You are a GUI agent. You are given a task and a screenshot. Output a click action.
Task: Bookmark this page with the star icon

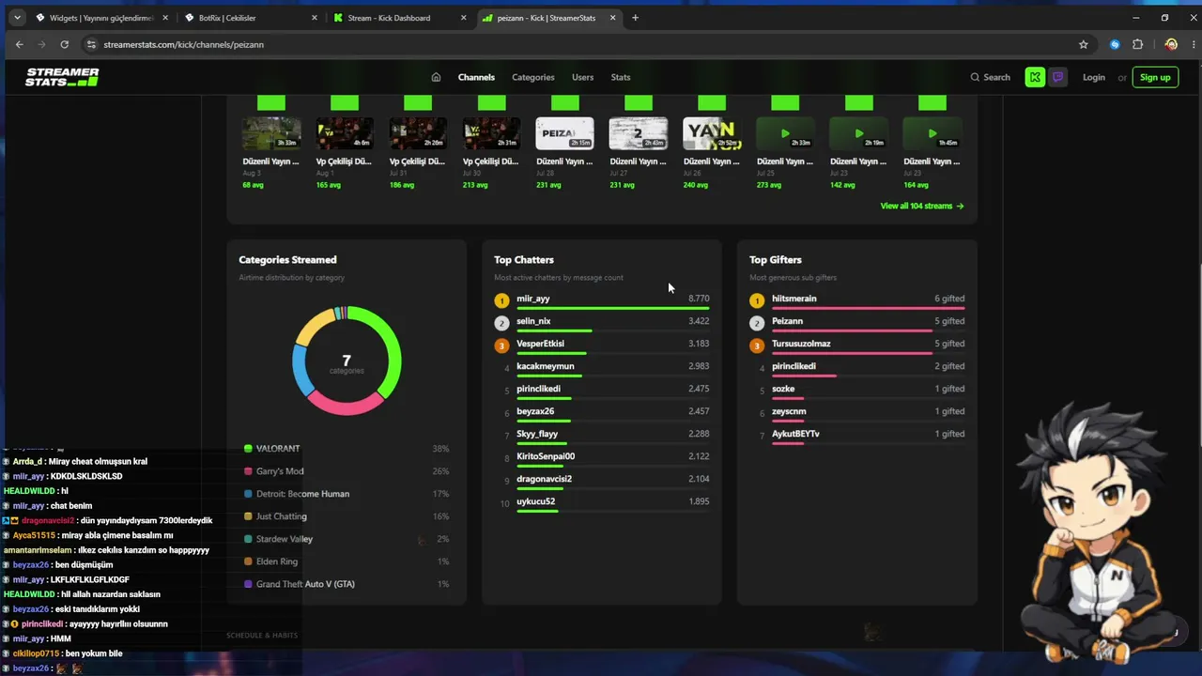[1083, 44]
